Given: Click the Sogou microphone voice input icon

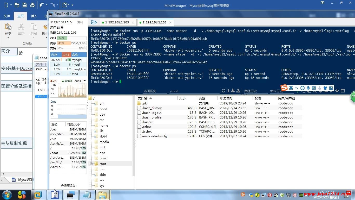Looking at the screenshot, I should point(308,88).
